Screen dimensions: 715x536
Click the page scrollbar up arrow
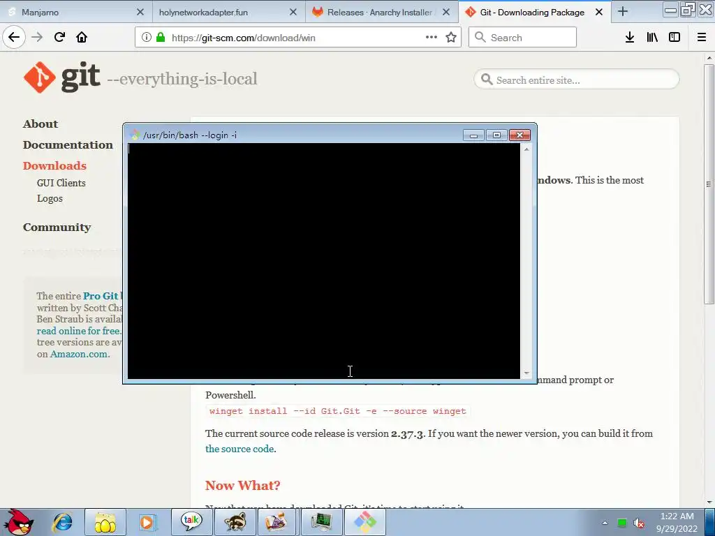coord(709,58)
